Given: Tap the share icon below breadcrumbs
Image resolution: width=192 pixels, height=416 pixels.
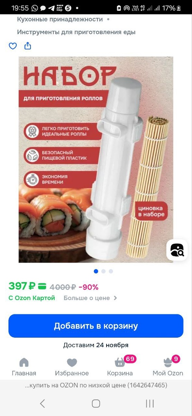Looking at the screenshot, I should tap(28, 46).
